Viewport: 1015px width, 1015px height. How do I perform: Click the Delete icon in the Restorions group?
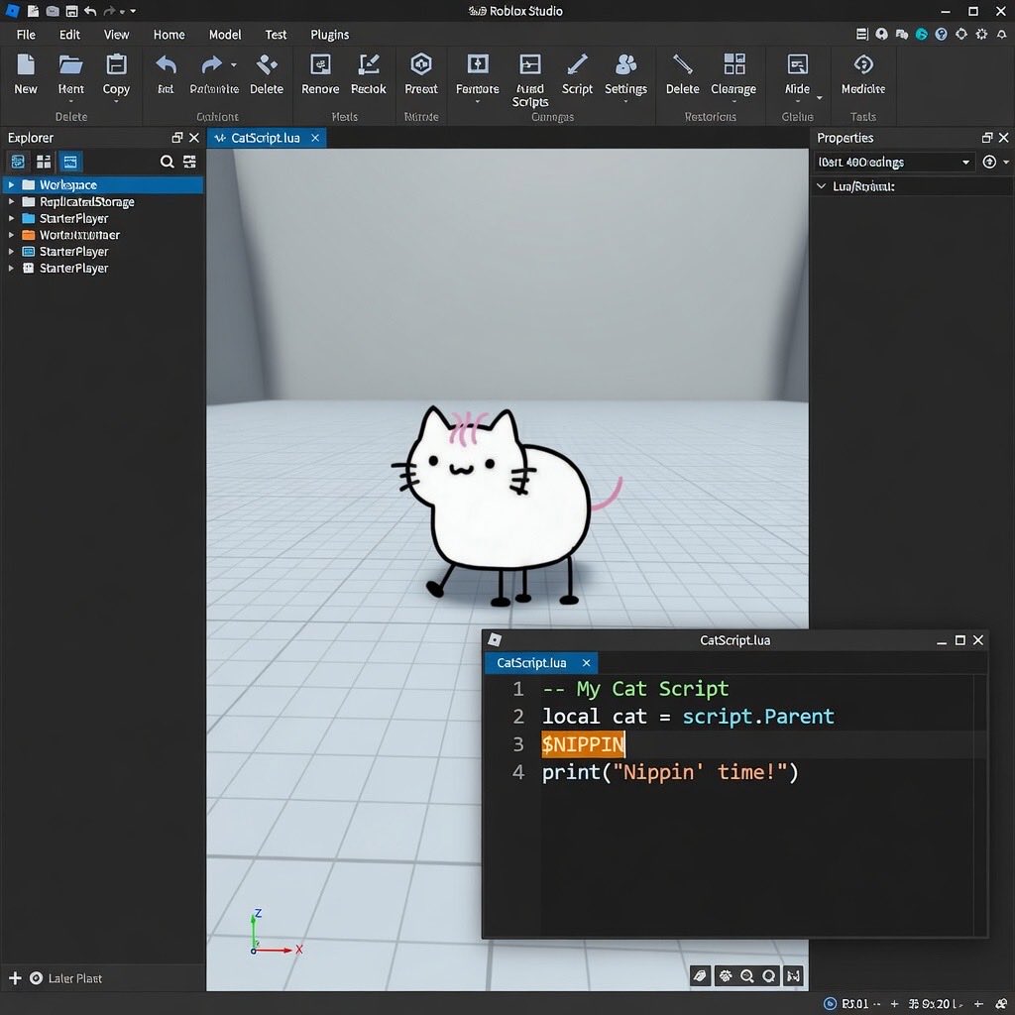pyautogui.click(x=682, y=64)
